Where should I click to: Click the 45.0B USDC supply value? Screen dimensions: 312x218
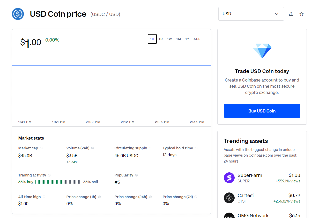126,156
